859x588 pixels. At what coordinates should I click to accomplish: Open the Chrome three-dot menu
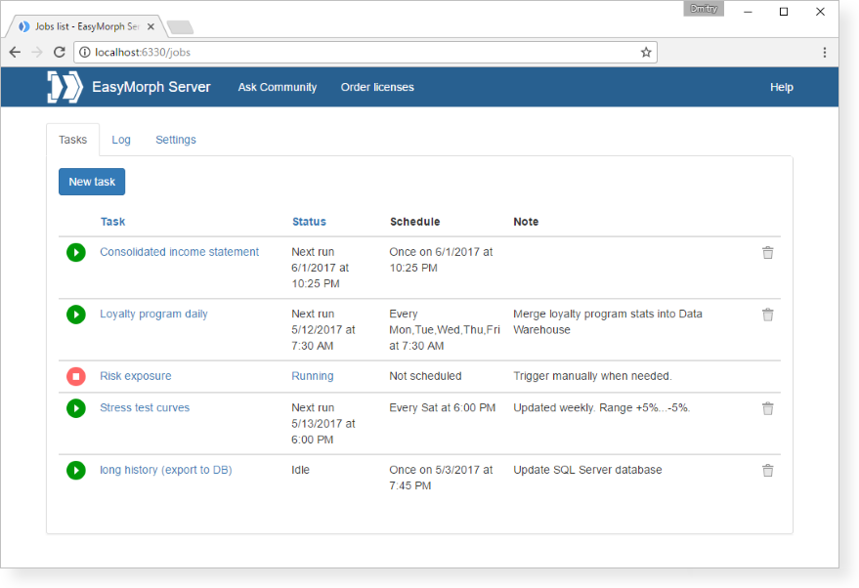(824, 52)
